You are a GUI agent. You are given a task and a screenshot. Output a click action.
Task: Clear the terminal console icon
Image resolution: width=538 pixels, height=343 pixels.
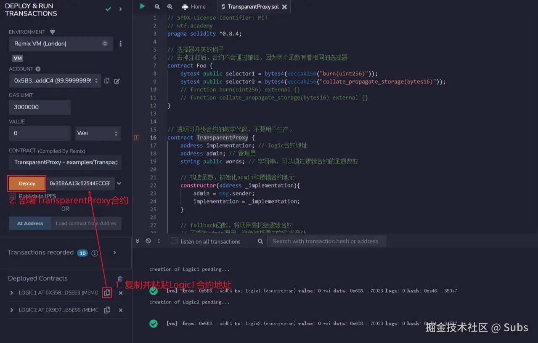click(x=148, y=241)
